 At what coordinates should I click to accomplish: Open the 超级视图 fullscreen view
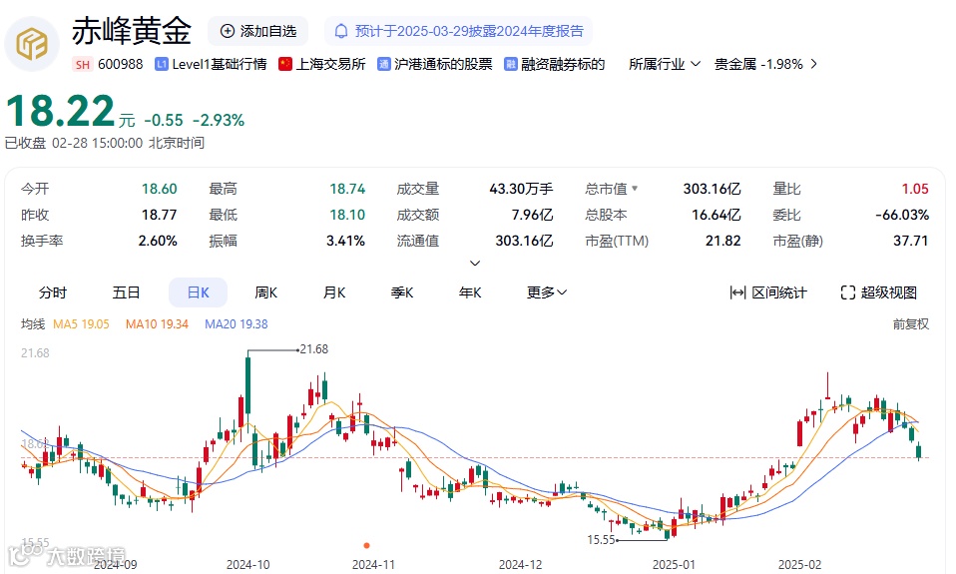click(878, 292)
